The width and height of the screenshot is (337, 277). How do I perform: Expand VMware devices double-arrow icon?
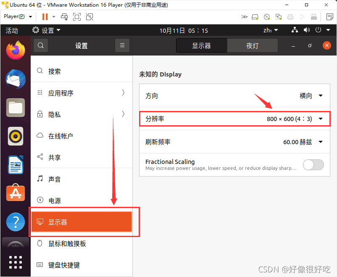click(245, 17)
